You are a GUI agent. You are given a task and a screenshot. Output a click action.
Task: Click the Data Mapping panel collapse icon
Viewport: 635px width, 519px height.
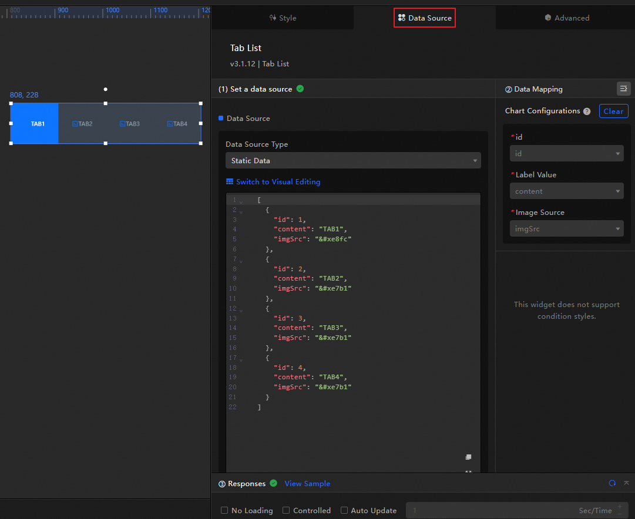pos(623,89)
